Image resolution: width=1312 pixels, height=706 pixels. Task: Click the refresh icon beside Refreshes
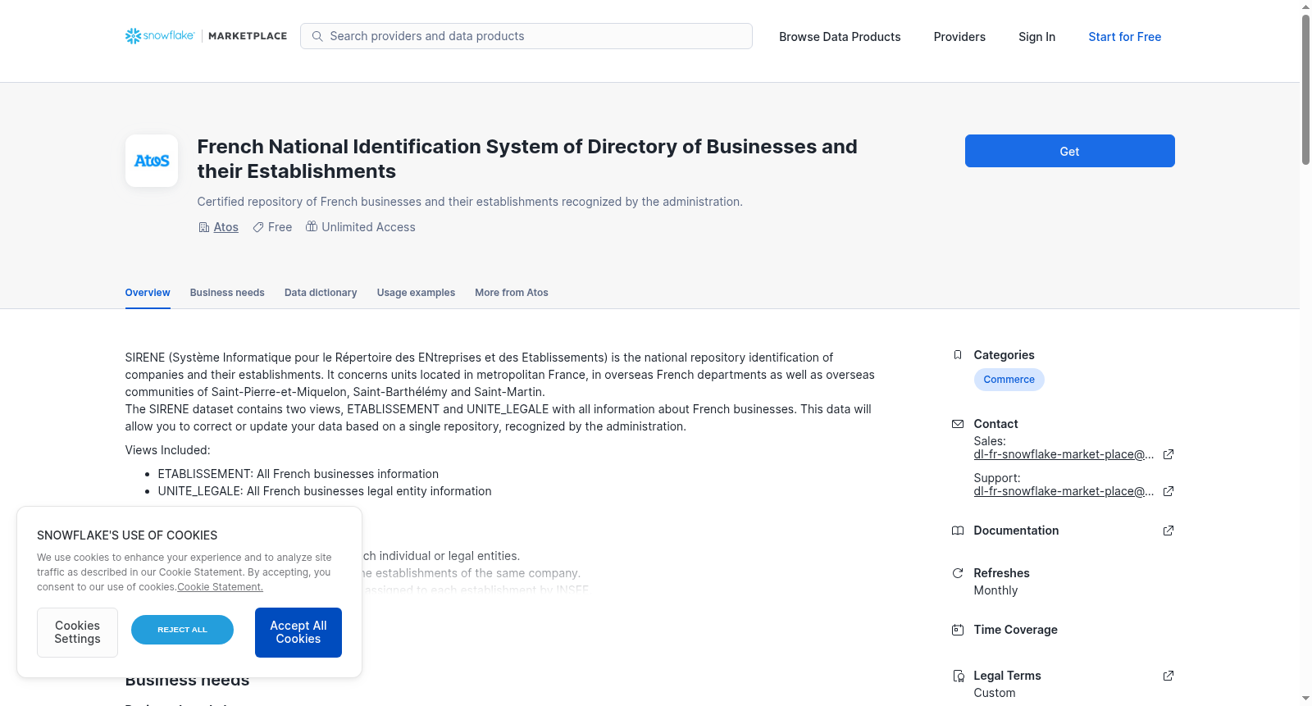[x=958, y=573]
